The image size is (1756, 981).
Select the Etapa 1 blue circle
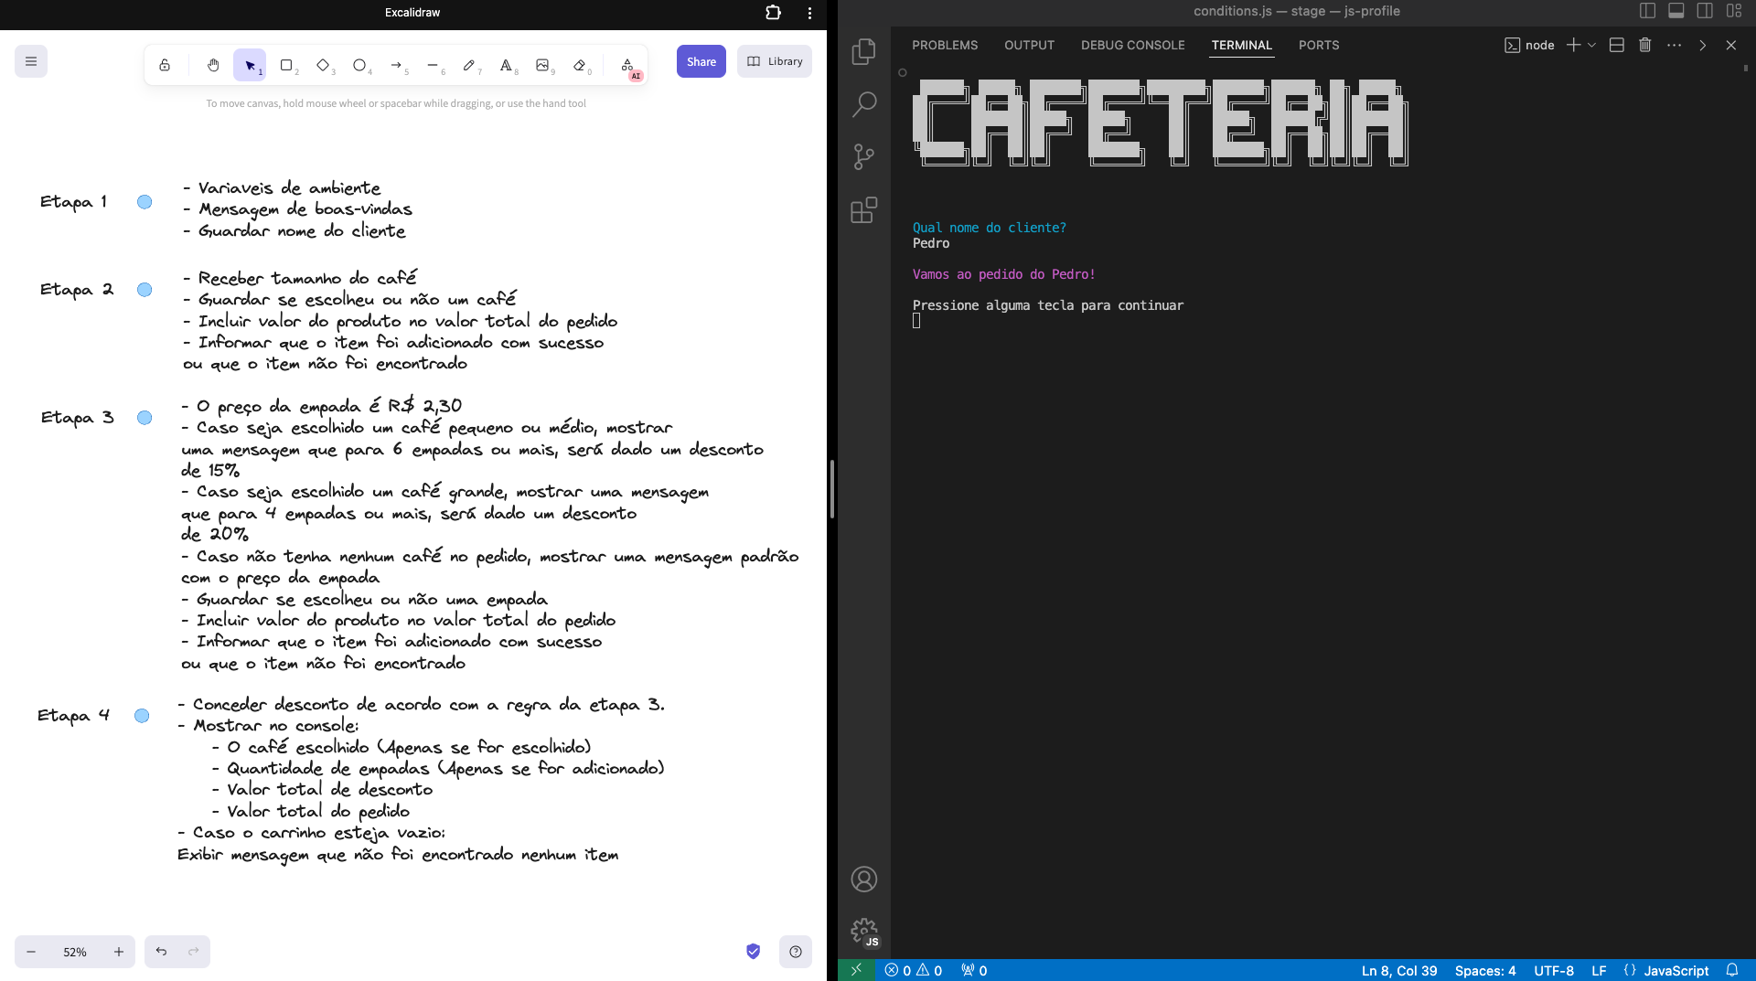[145, 202]
